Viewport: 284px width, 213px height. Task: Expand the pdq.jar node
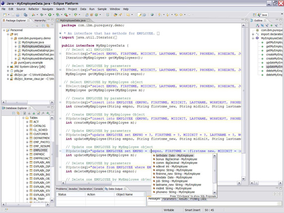[8, 71]
